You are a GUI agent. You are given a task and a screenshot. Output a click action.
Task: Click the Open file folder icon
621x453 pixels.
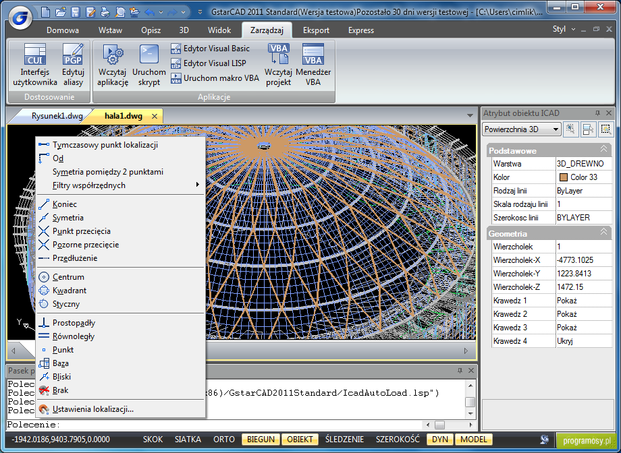point(61,12)
